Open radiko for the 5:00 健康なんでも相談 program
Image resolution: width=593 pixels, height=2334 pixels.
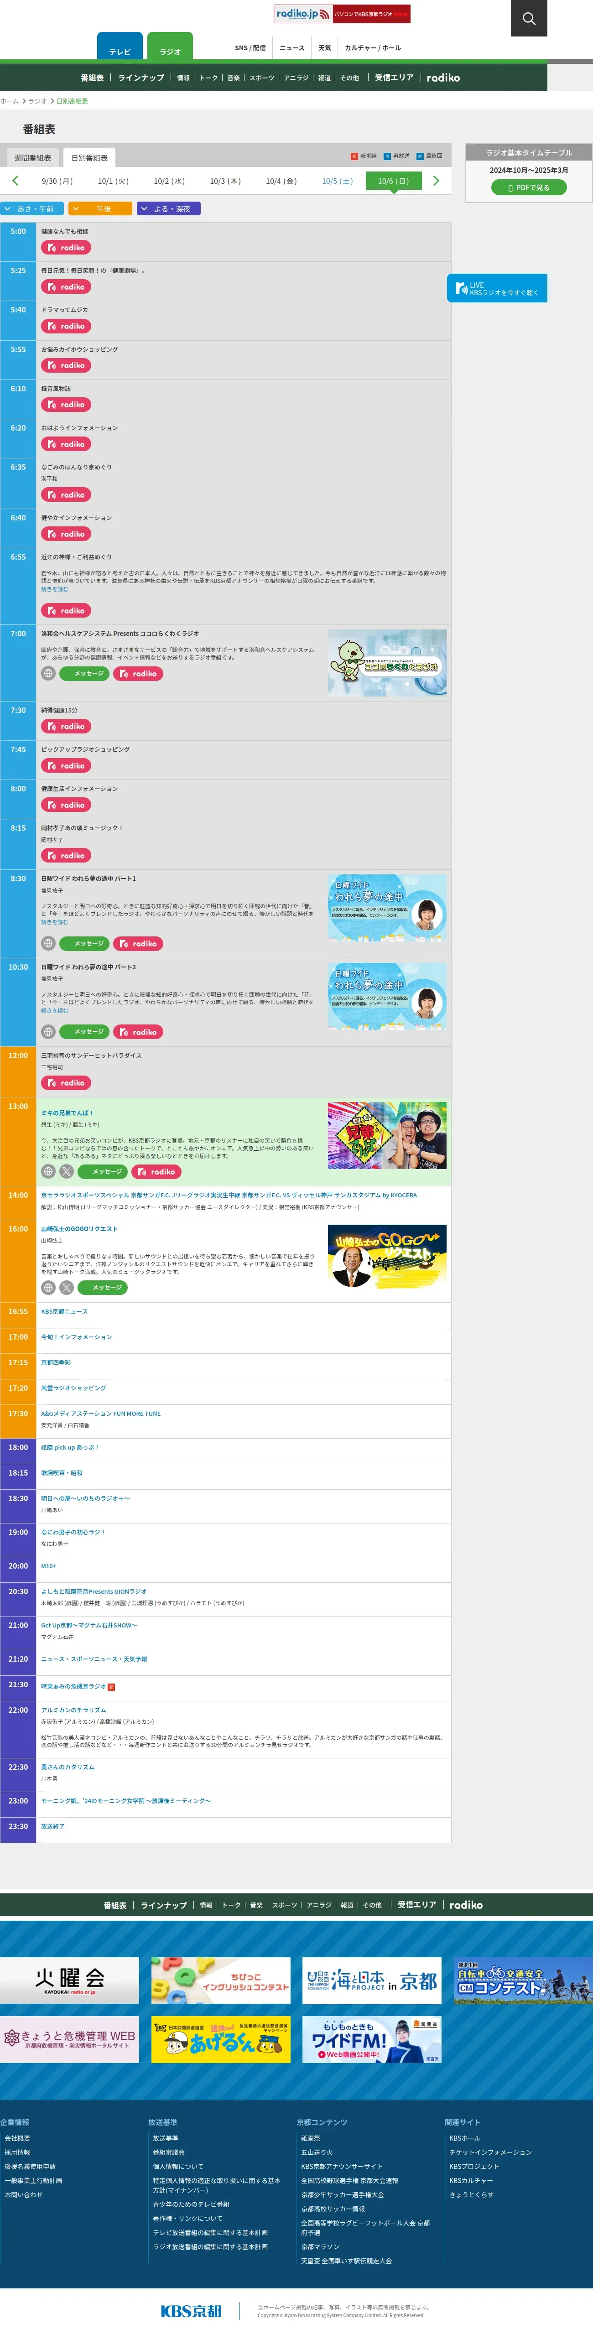[65, 247]
